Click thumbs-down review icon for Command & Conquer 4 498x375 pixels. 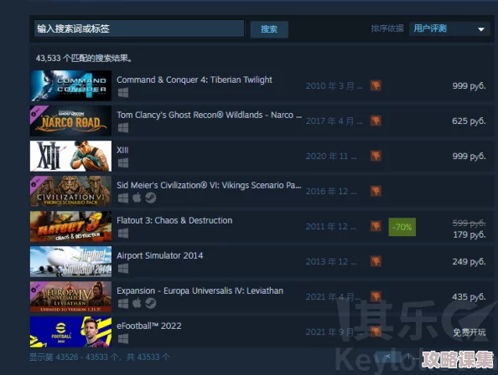(x=376, y=85)
